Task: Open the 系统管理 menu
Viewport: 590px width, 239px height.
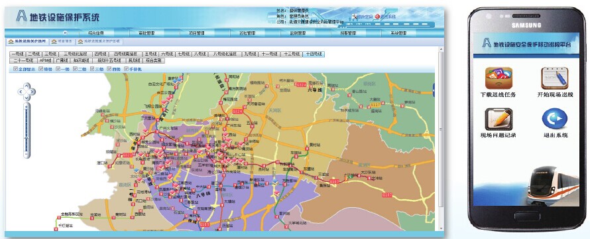Action: (399, 33)
